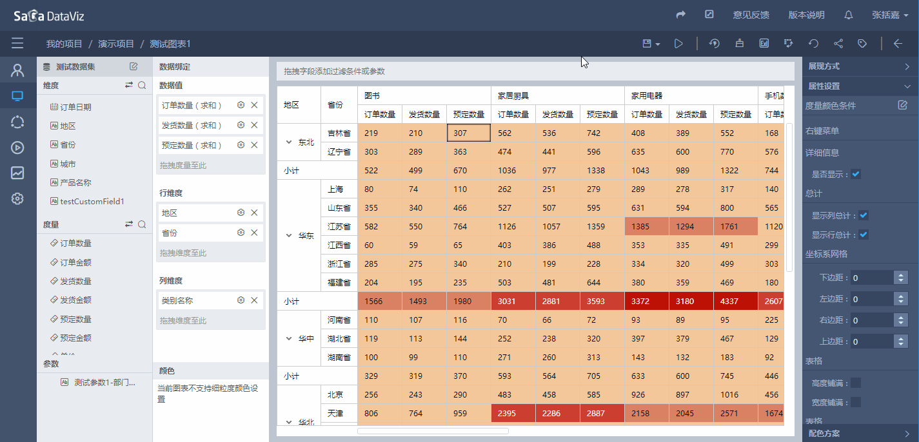
Task: Click the 右边距 input field
Action: click(x=873, y=320)
